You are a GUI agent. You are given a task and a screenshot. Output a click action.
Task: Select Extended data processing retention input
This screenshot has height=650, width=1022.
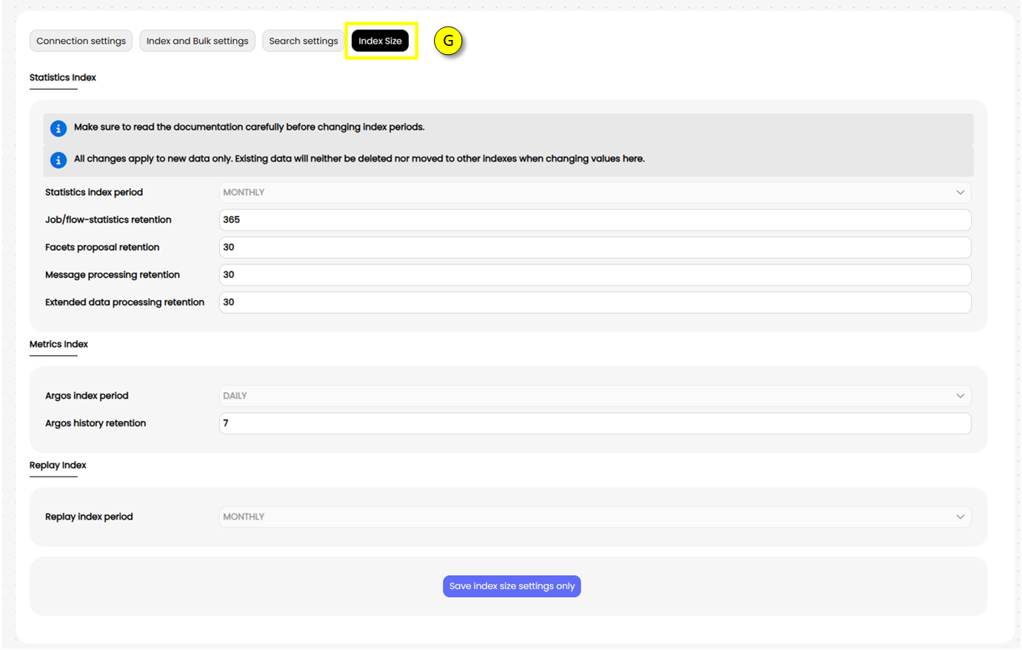tap(595, 302)
